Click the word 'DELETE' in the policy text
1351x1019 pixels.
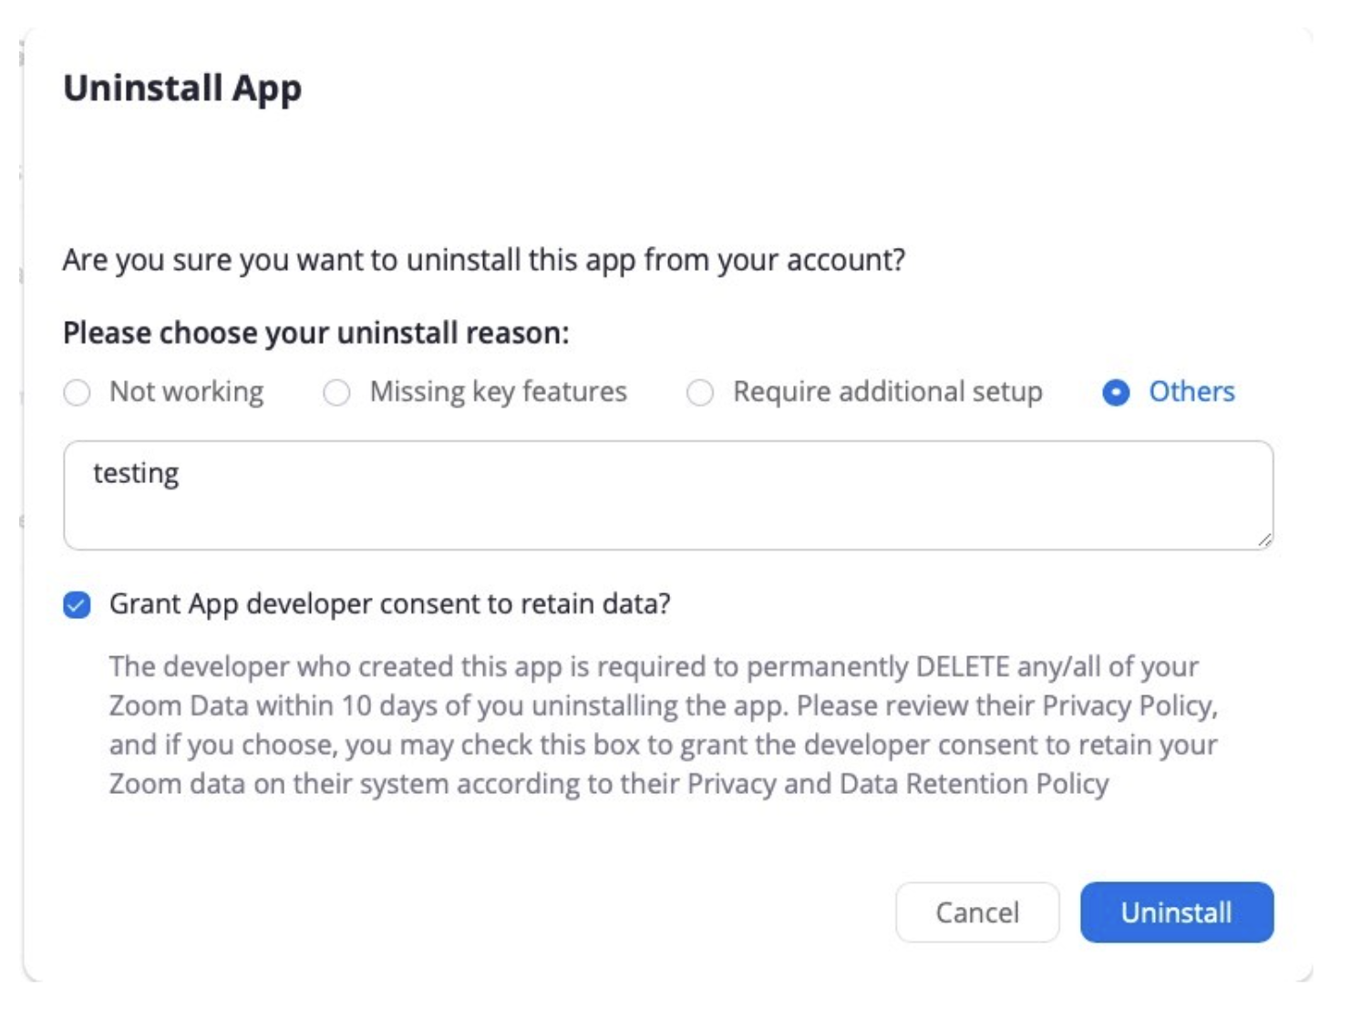point(962,666)
